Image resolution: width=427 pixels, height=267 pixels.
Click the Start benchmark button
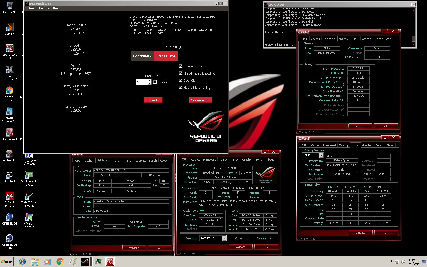153,100
